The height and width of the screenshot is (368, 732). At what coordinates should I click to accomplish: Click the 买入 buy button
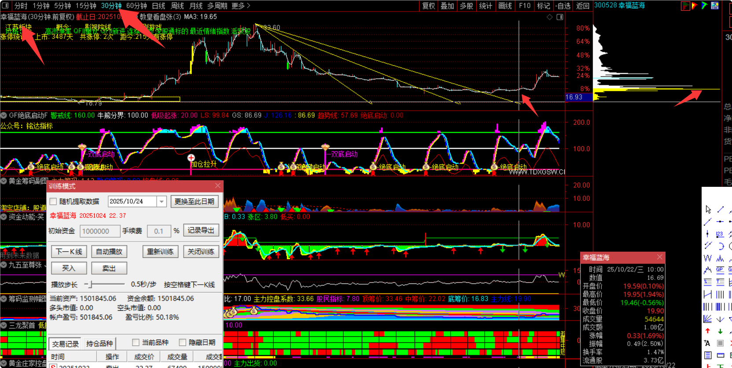point(69,268)
